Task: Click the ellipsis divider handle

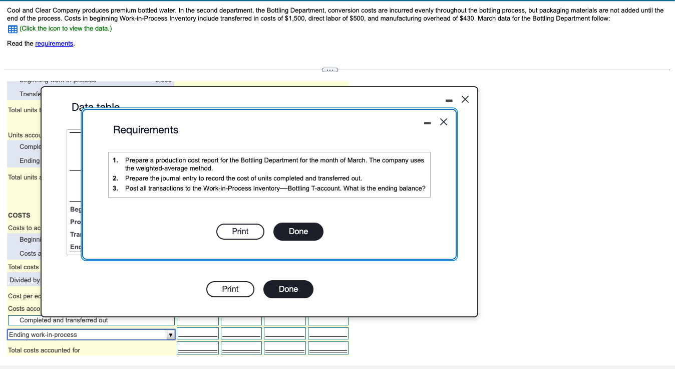Action: [x=329, y=70]
